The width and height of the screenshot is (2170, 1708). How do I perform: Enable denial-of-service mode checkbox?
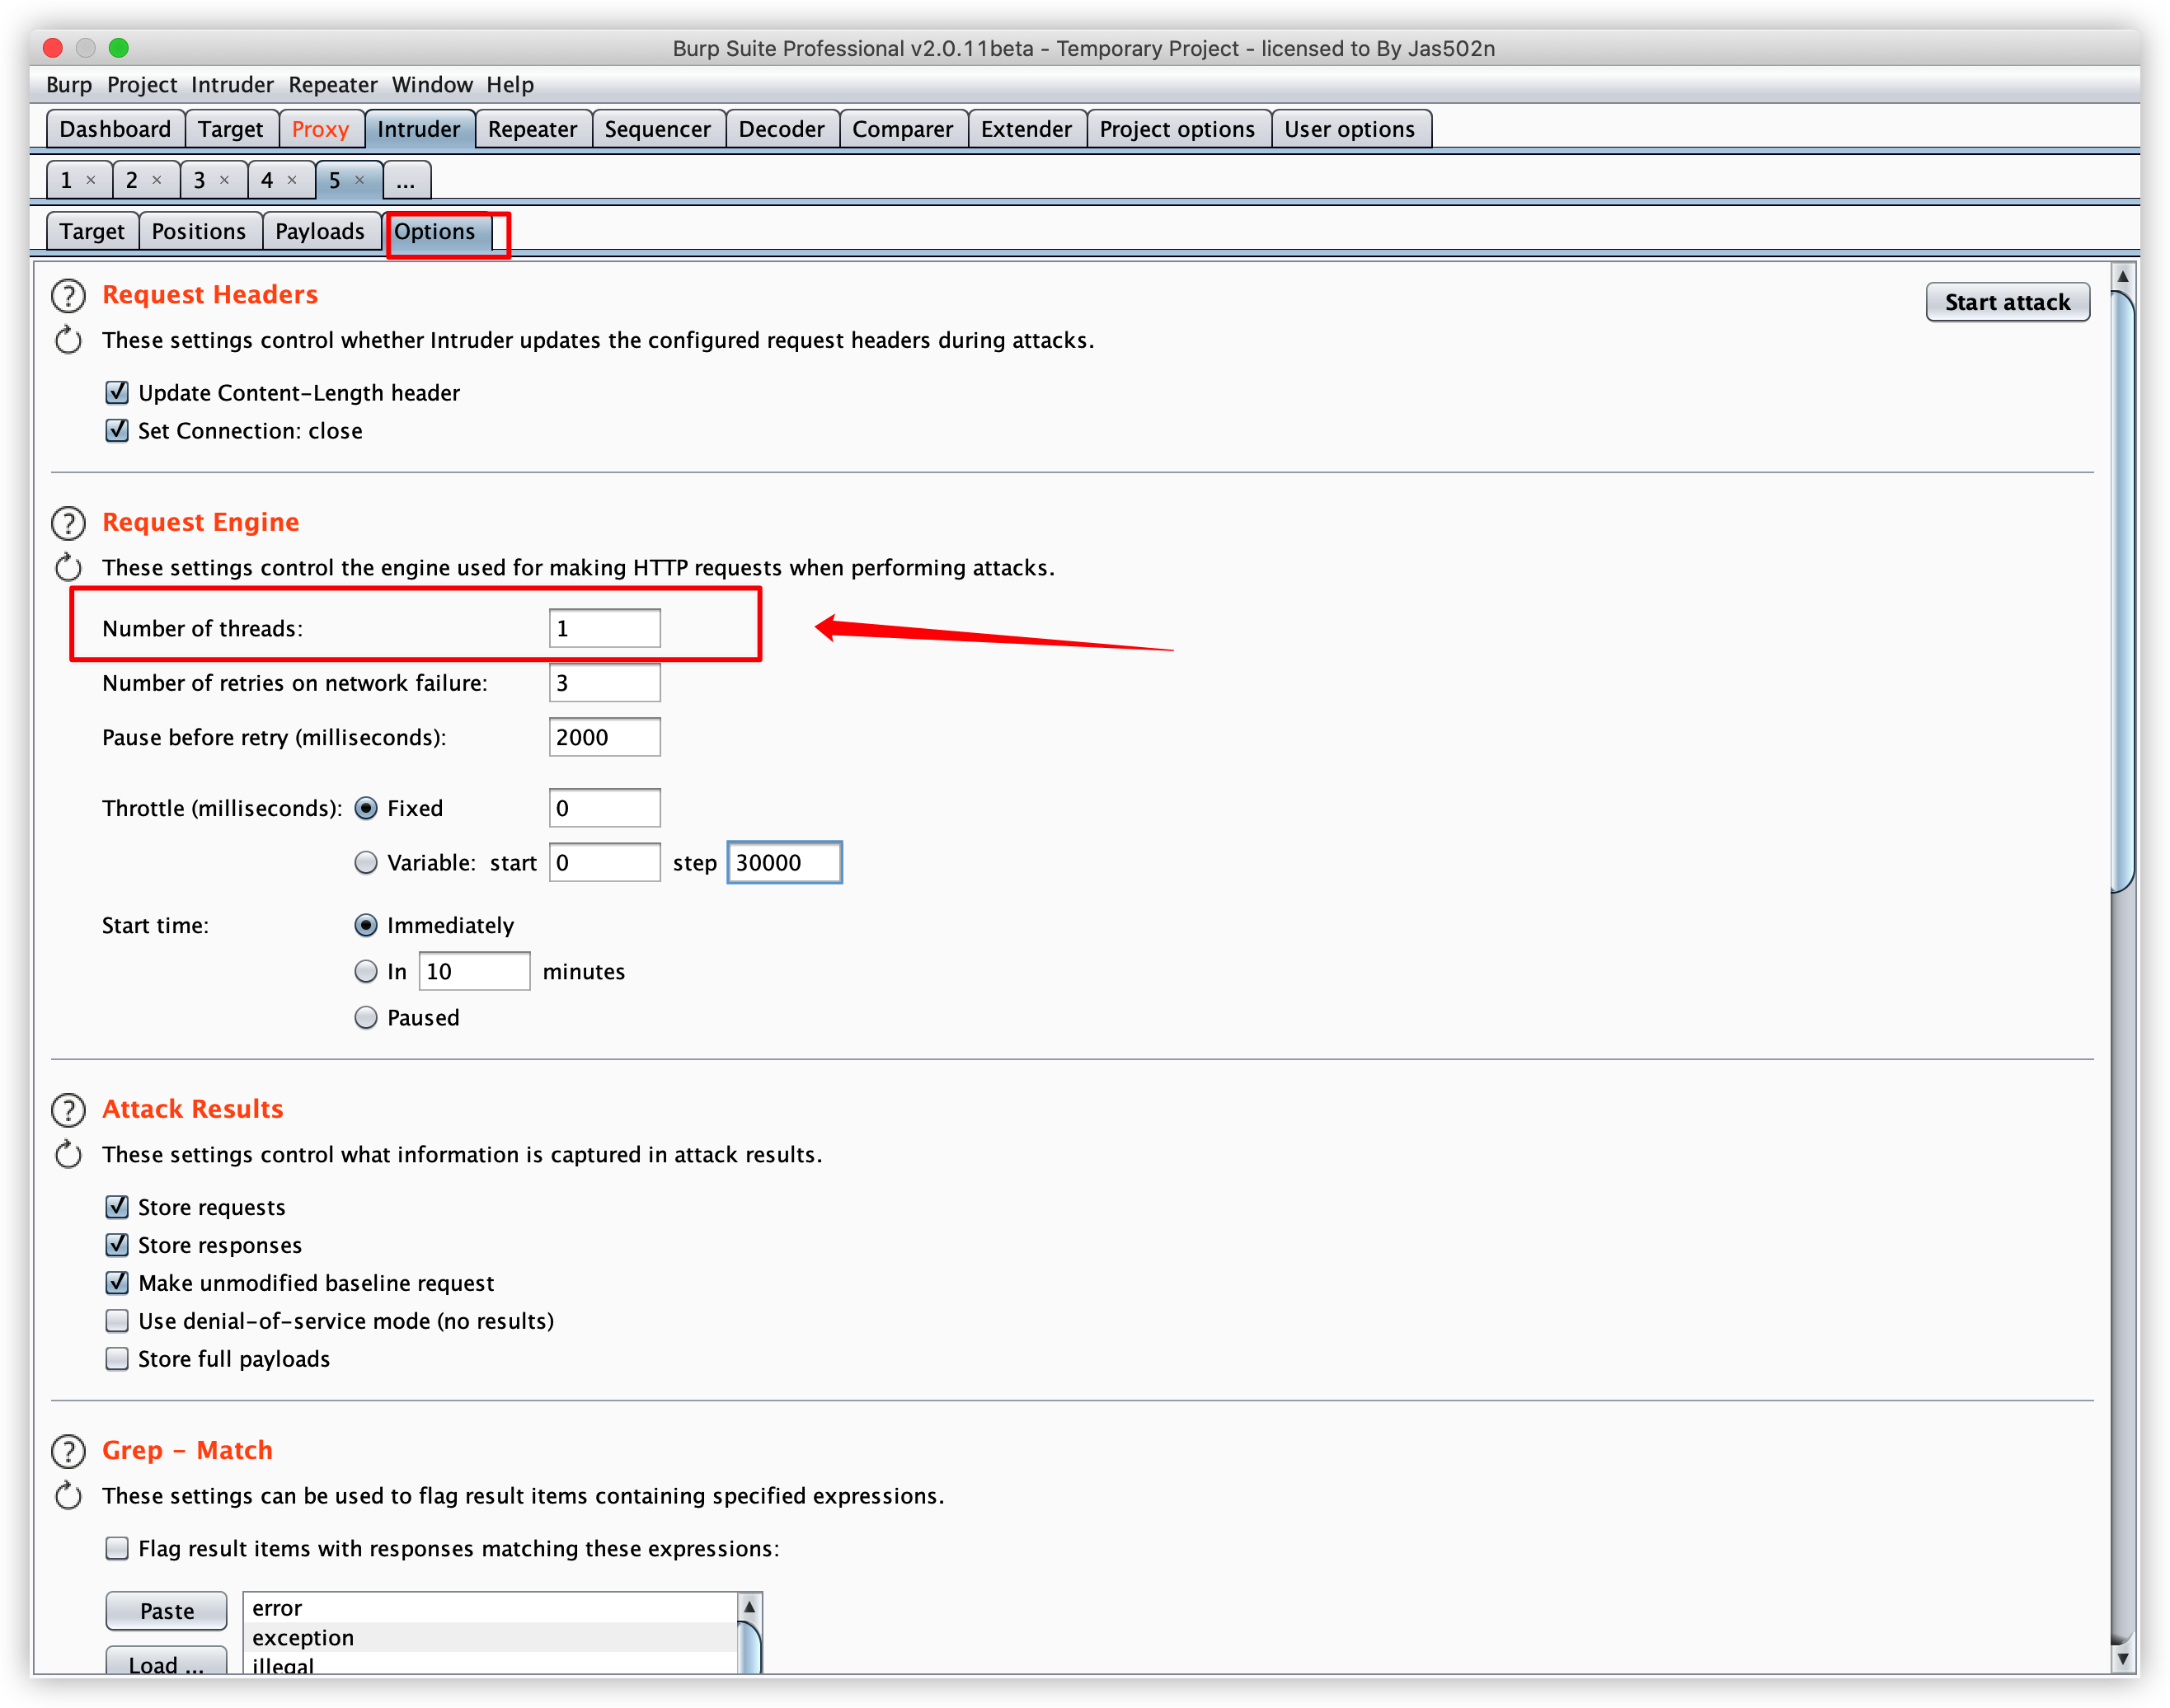pos(117,1321)
